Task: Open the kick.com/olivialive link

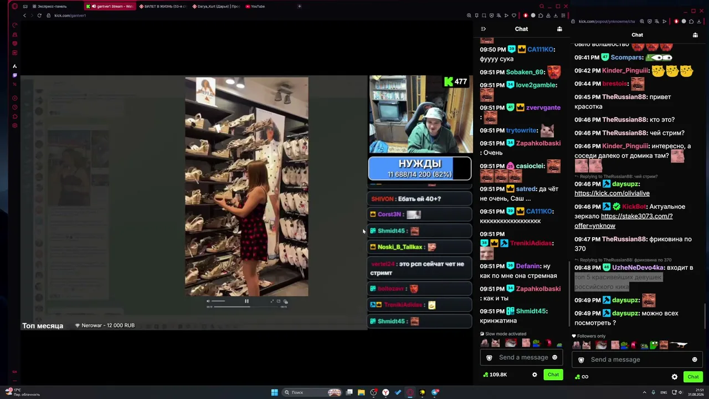Action: tap(612, 193)
